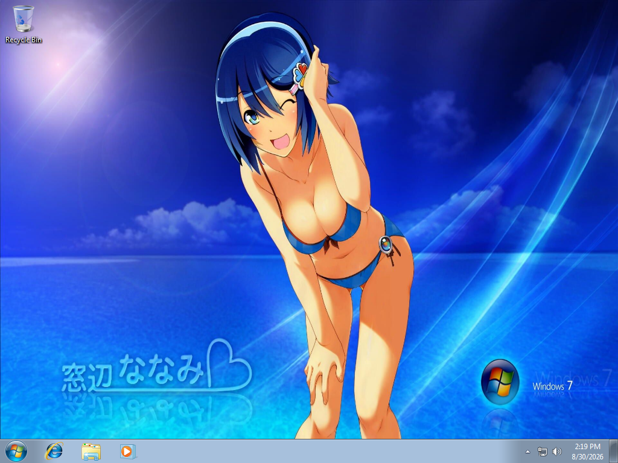This screenshot has width=618, height=463.
Task: Show hidden icons in the system tray
Action: pyautogui.click(x=527, y=452)
